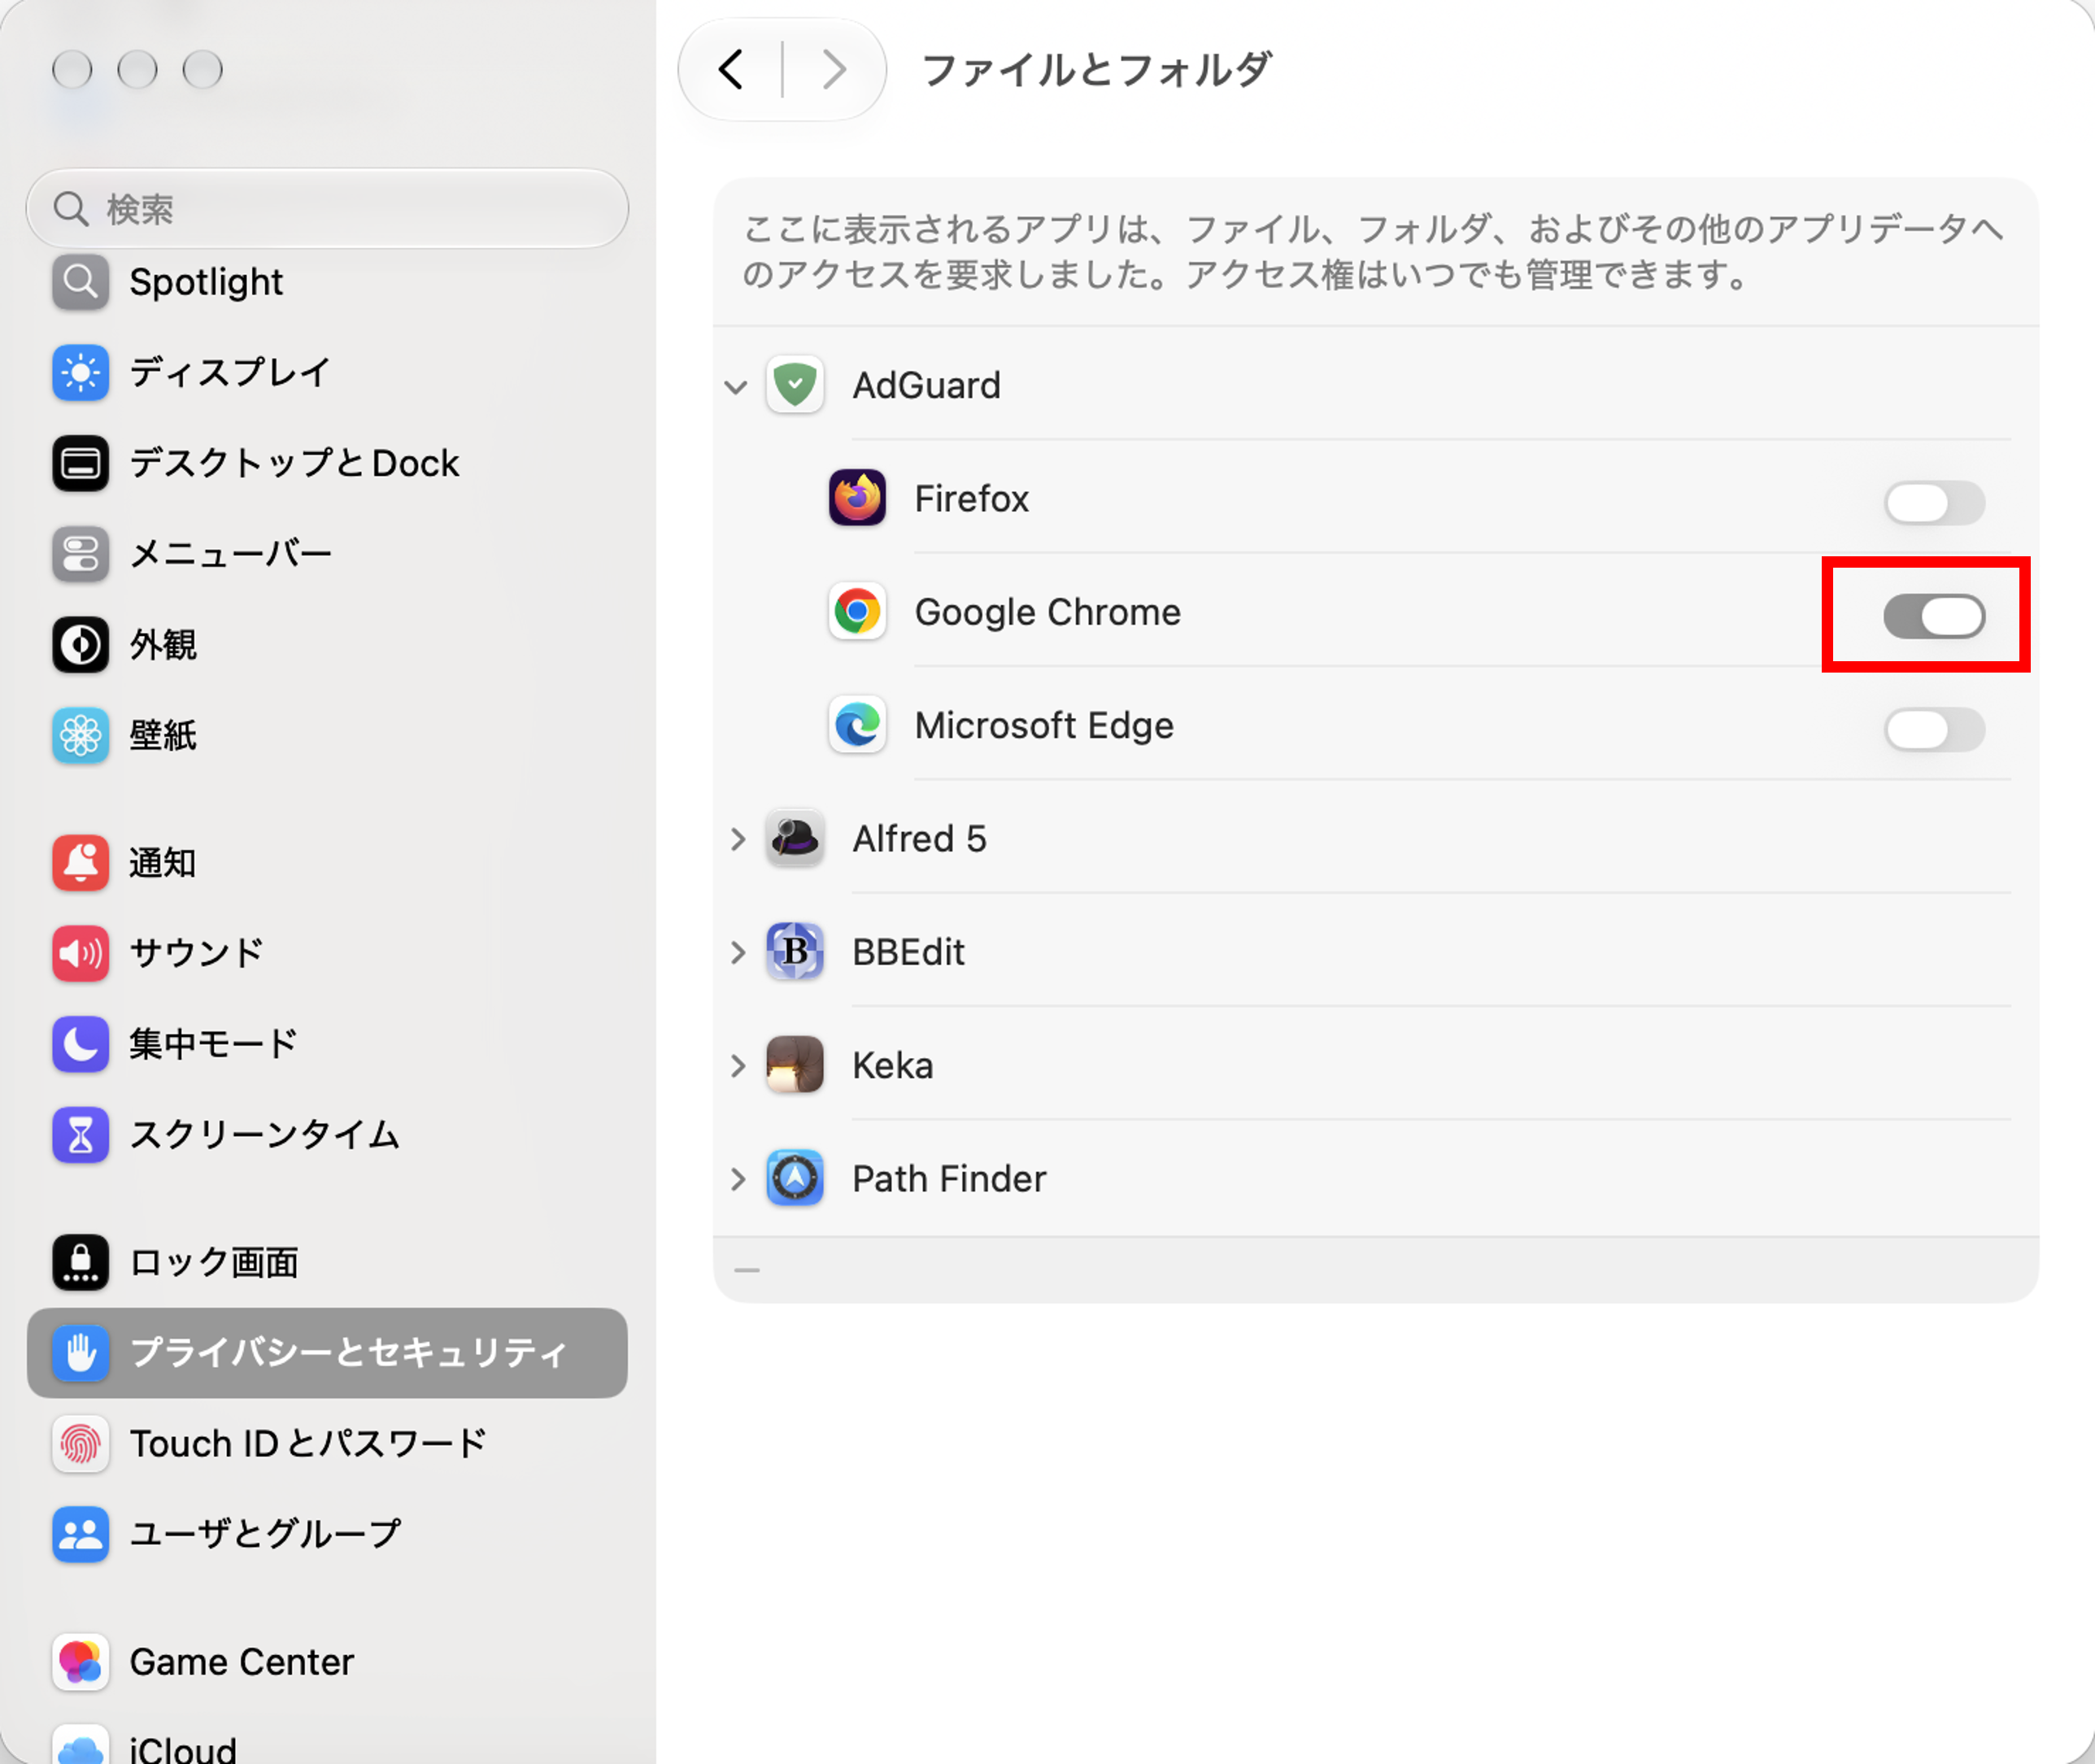
Task: Enable the Microsoft Edge access toggle
Action: [1934, 729]
